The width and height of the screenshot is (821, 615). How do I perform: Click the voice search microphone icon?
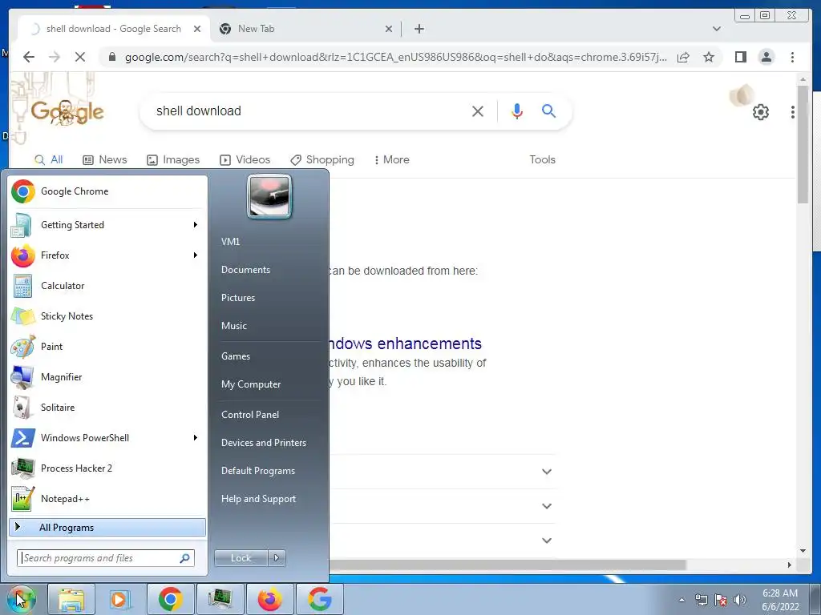517,111
